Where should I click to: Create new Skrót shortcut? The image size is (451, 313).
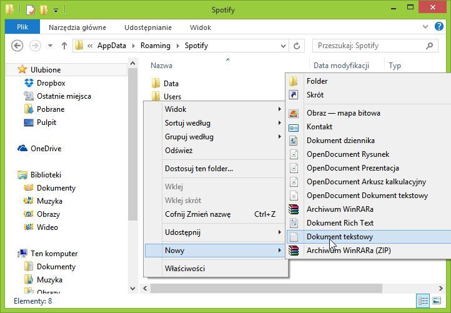pos(369,95)
